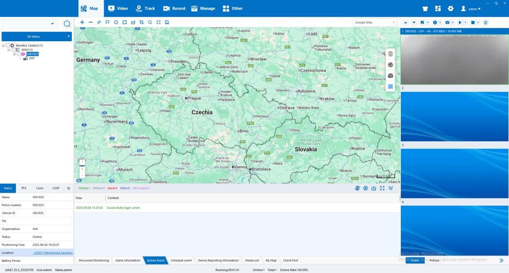Click the center-on-device icon at map right edge
This screenshot has width=509, height=273.
point(391,54)
